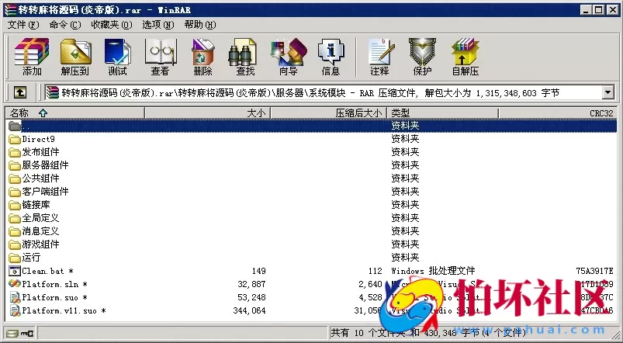Click the 添加 (Add) toolbar icon
Image resolution: width=623 pixels, height=343 pixels.
pyautogui.click(x=32, y=57)
